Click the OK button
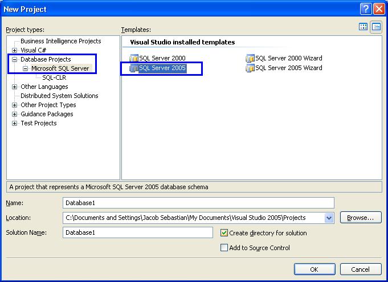Screen dimensions: 388x282 tap(314, 269)
